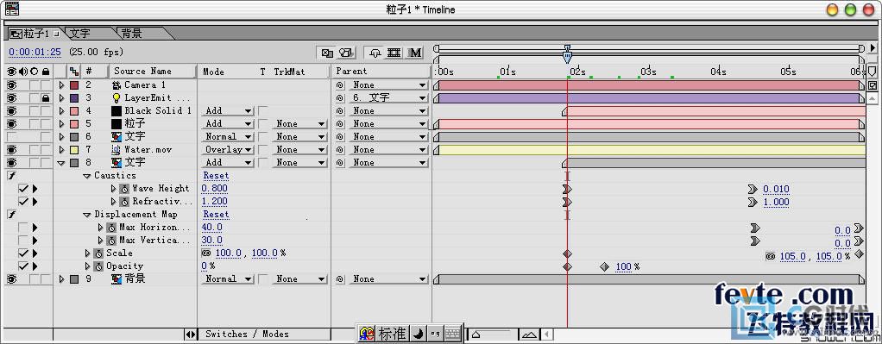This screenshot has height=344, width=882.
Task: Click Water.mov parent pick whip
Action: click(340, 150)
